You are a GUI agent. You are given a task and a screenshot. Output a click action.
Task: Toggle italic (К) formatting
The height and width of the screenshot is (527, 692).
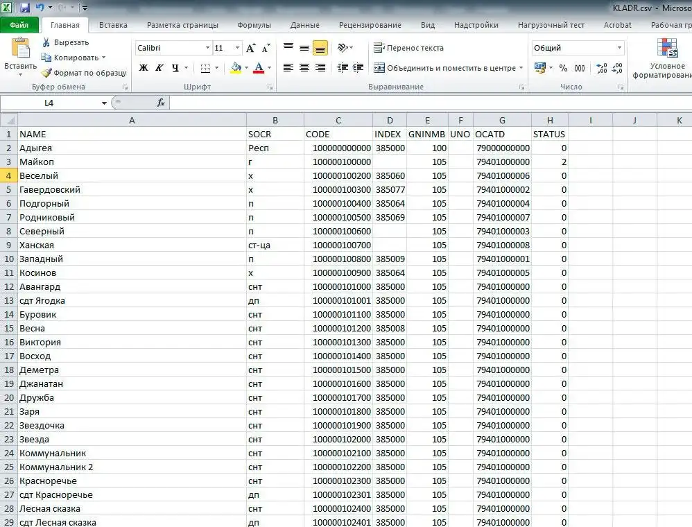(x=159, y=67)
